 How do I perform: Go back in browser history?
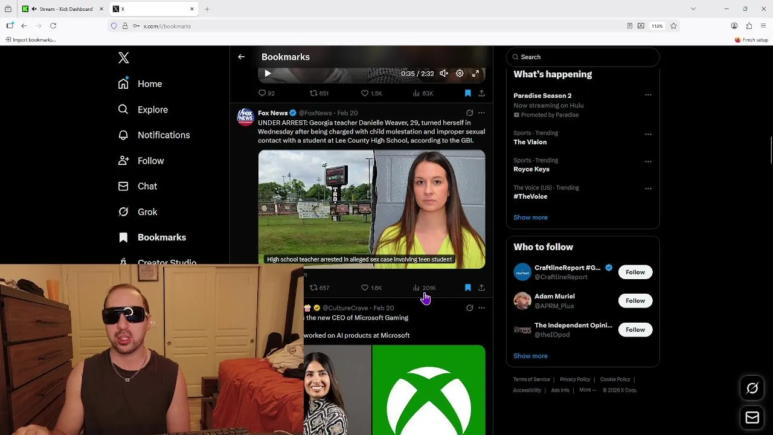coord(24,26)
